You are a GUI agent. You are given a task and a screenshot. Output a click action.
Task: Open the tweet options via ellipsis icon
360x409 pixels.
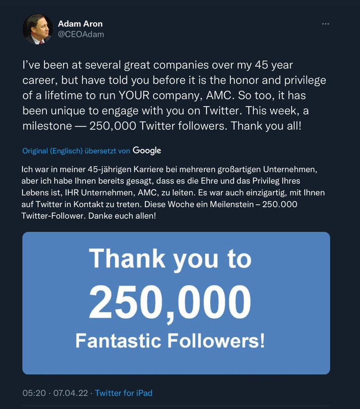[325, 24]
